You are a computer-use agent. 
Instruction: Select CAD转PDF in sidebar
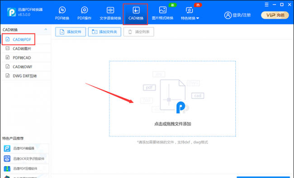coord(26,39)
